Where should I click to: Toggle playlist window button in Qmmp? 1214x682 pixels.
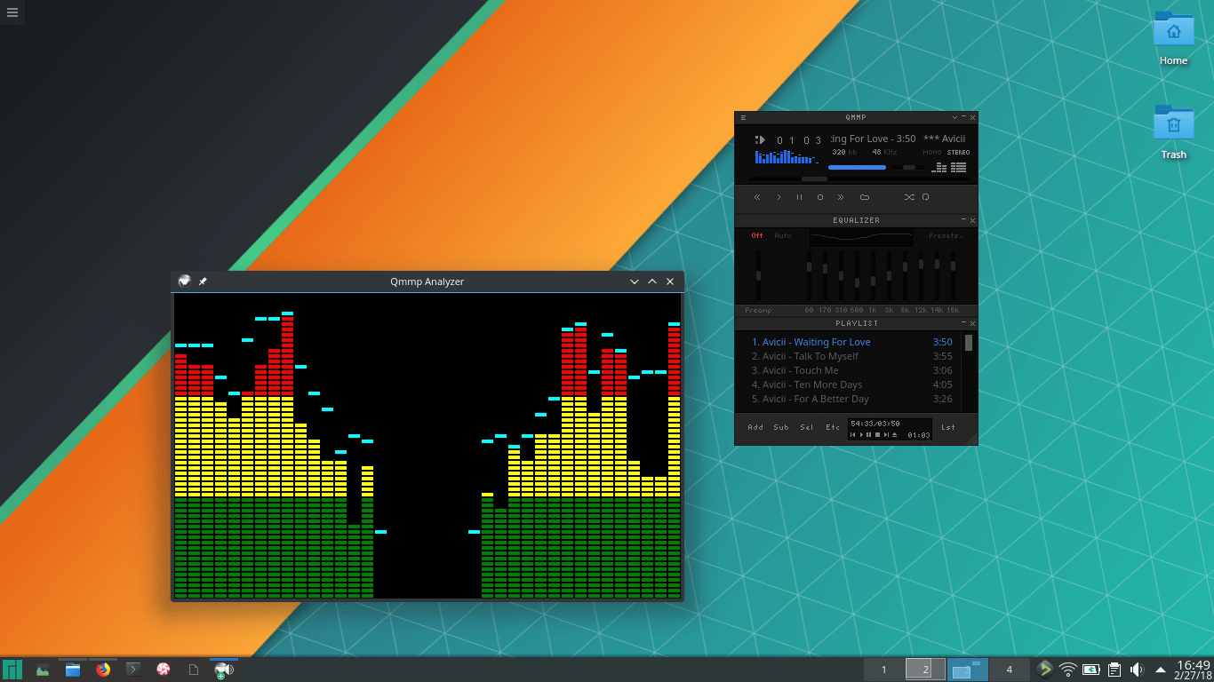[958, 167]
